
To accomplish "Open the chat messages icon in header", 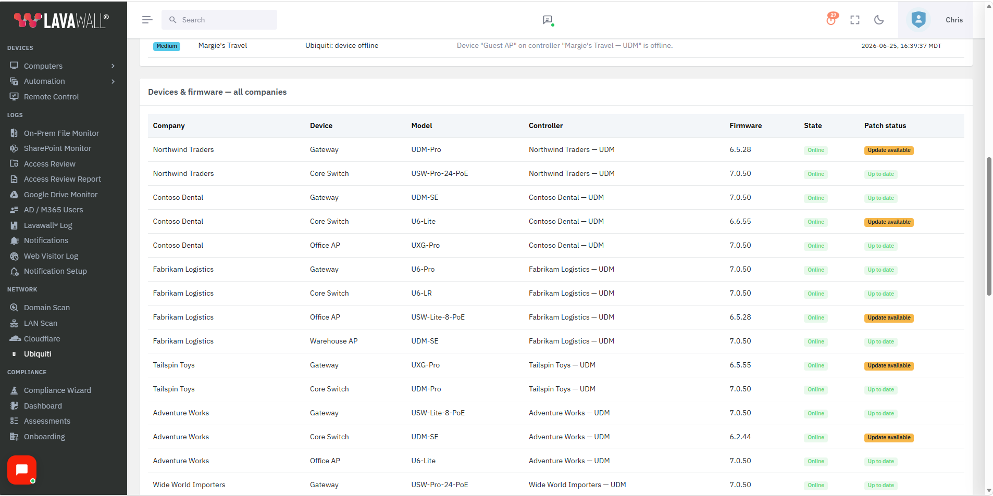I will click(x=548, y=20).
